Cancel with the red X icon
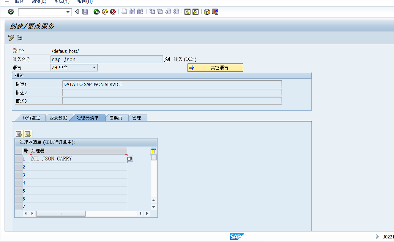 [113, 12]
